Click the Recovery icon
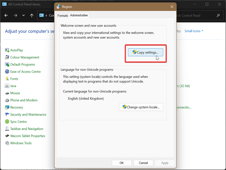 click(7, 107)
